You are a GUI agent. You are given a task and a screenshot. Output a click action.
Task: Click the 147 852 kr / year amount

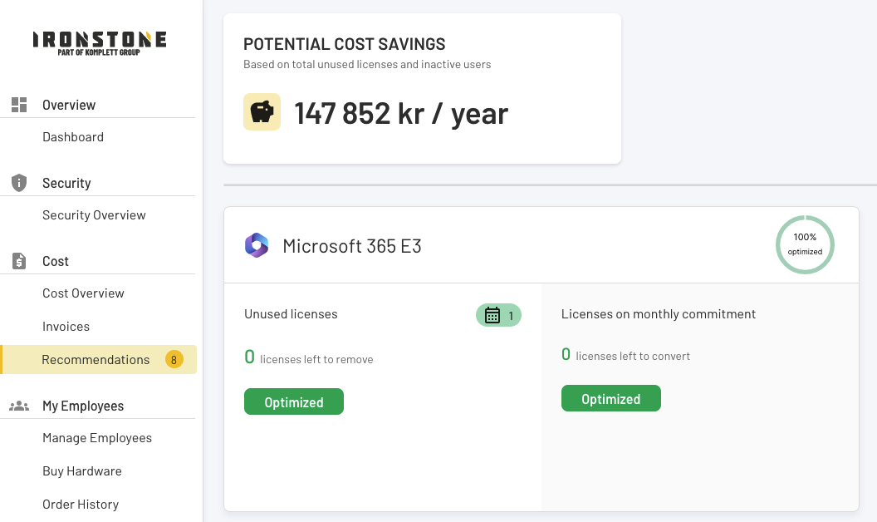(x=401, y=114)
